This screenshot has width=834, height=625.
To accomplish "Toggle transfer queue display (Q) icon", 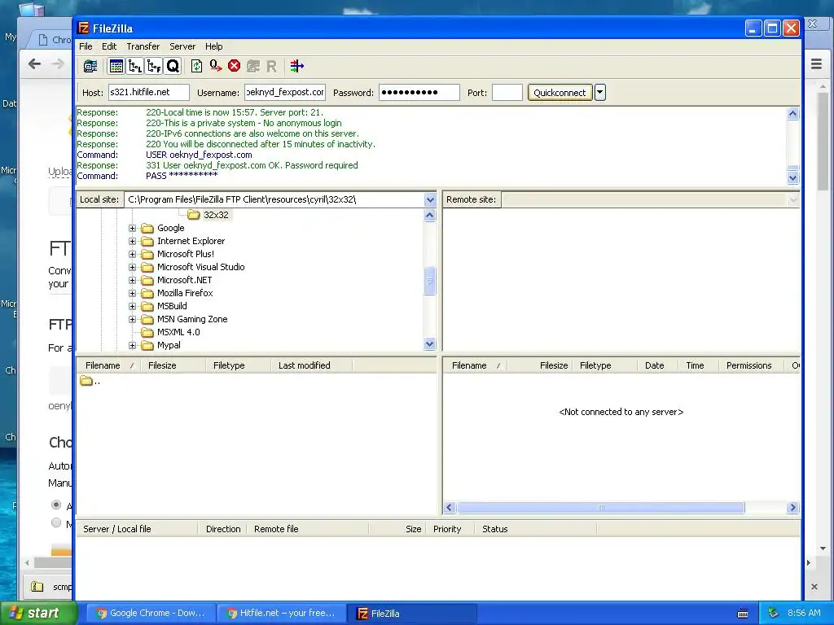I will (x=173, y=67).
